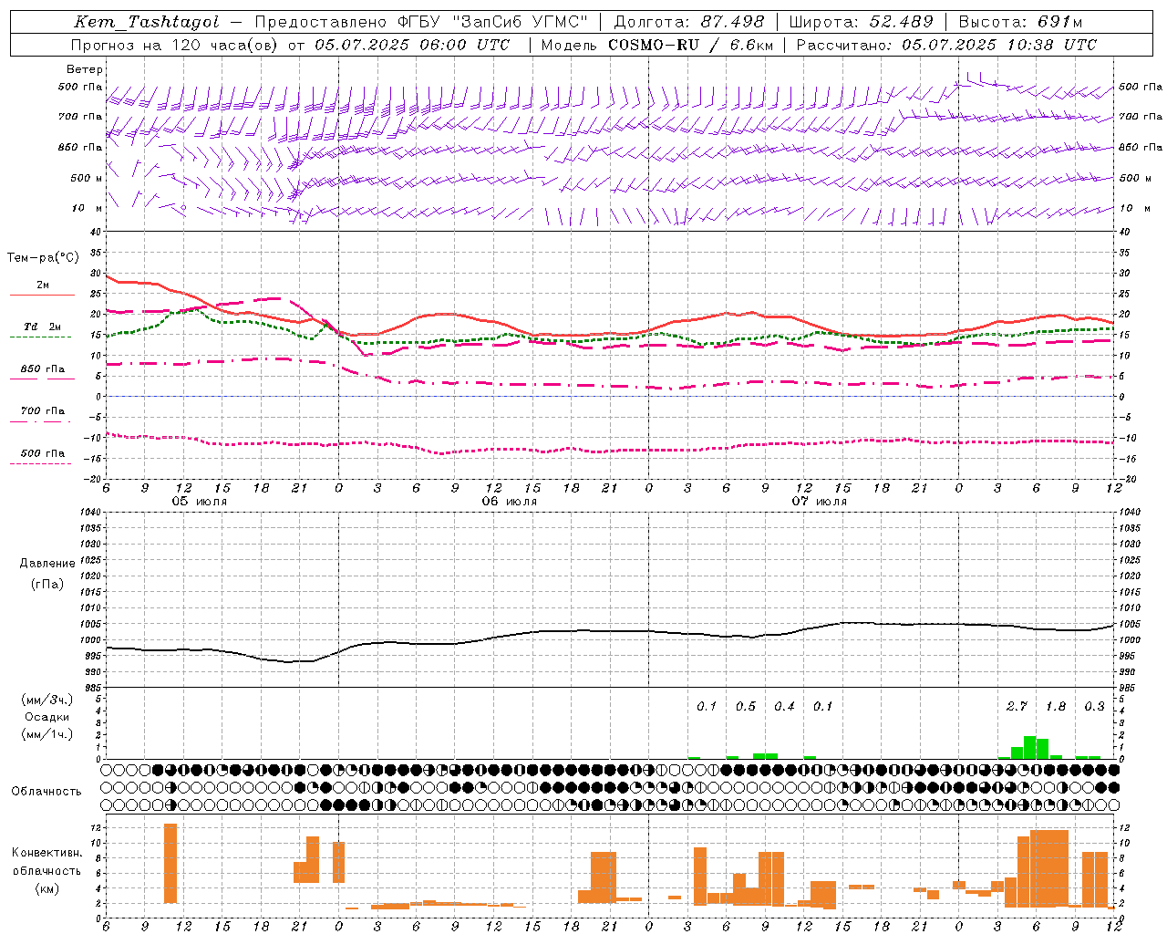Viewport: 1167px width, 934px height.
Task: Click the tall orange convective bar on 05 июля near hour 12
Action: click(x=170, y=863)
